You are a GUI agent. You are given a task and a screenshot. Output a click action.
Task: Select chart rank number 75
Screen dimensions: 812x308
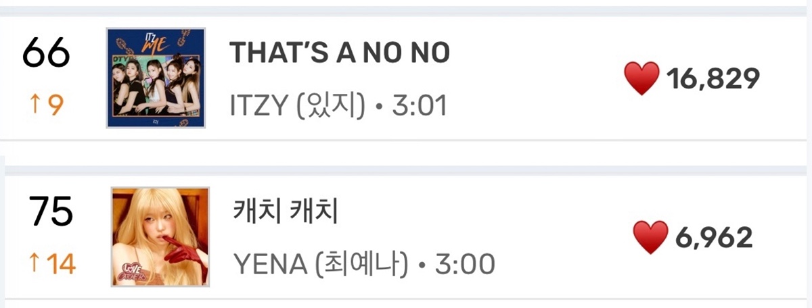click(x=51, y=211)
